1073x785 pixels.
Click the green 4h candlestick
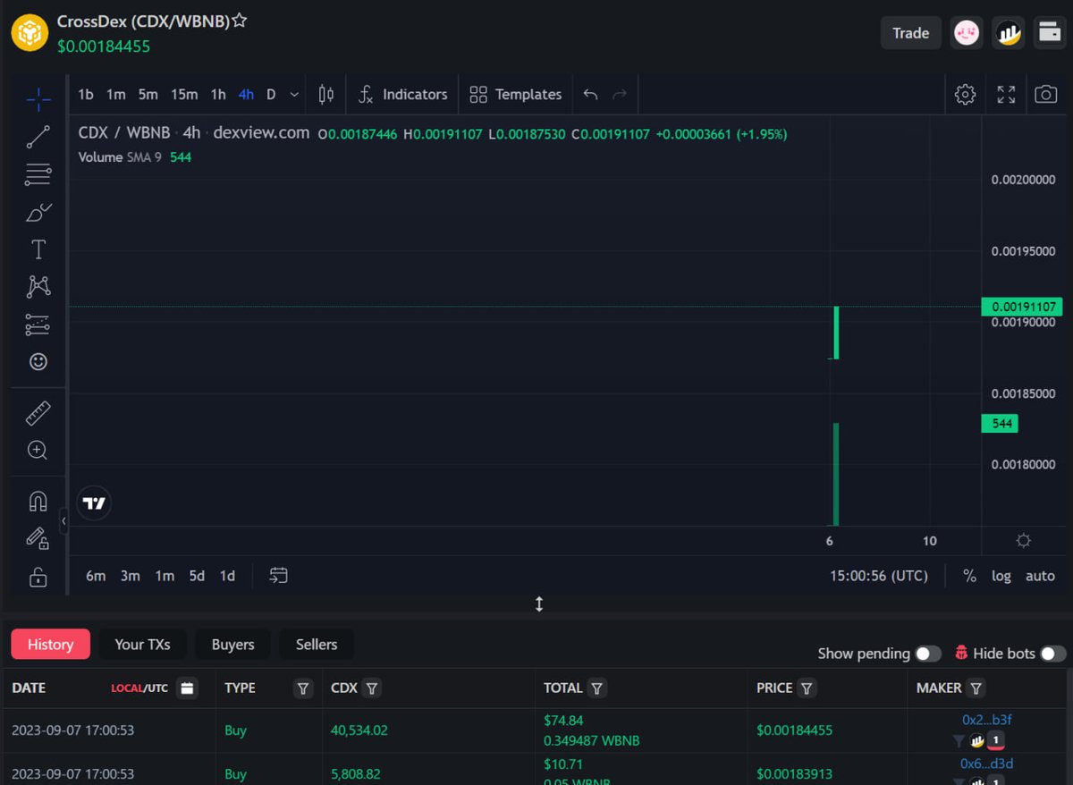pyautogui.click(x=836, y=333)
